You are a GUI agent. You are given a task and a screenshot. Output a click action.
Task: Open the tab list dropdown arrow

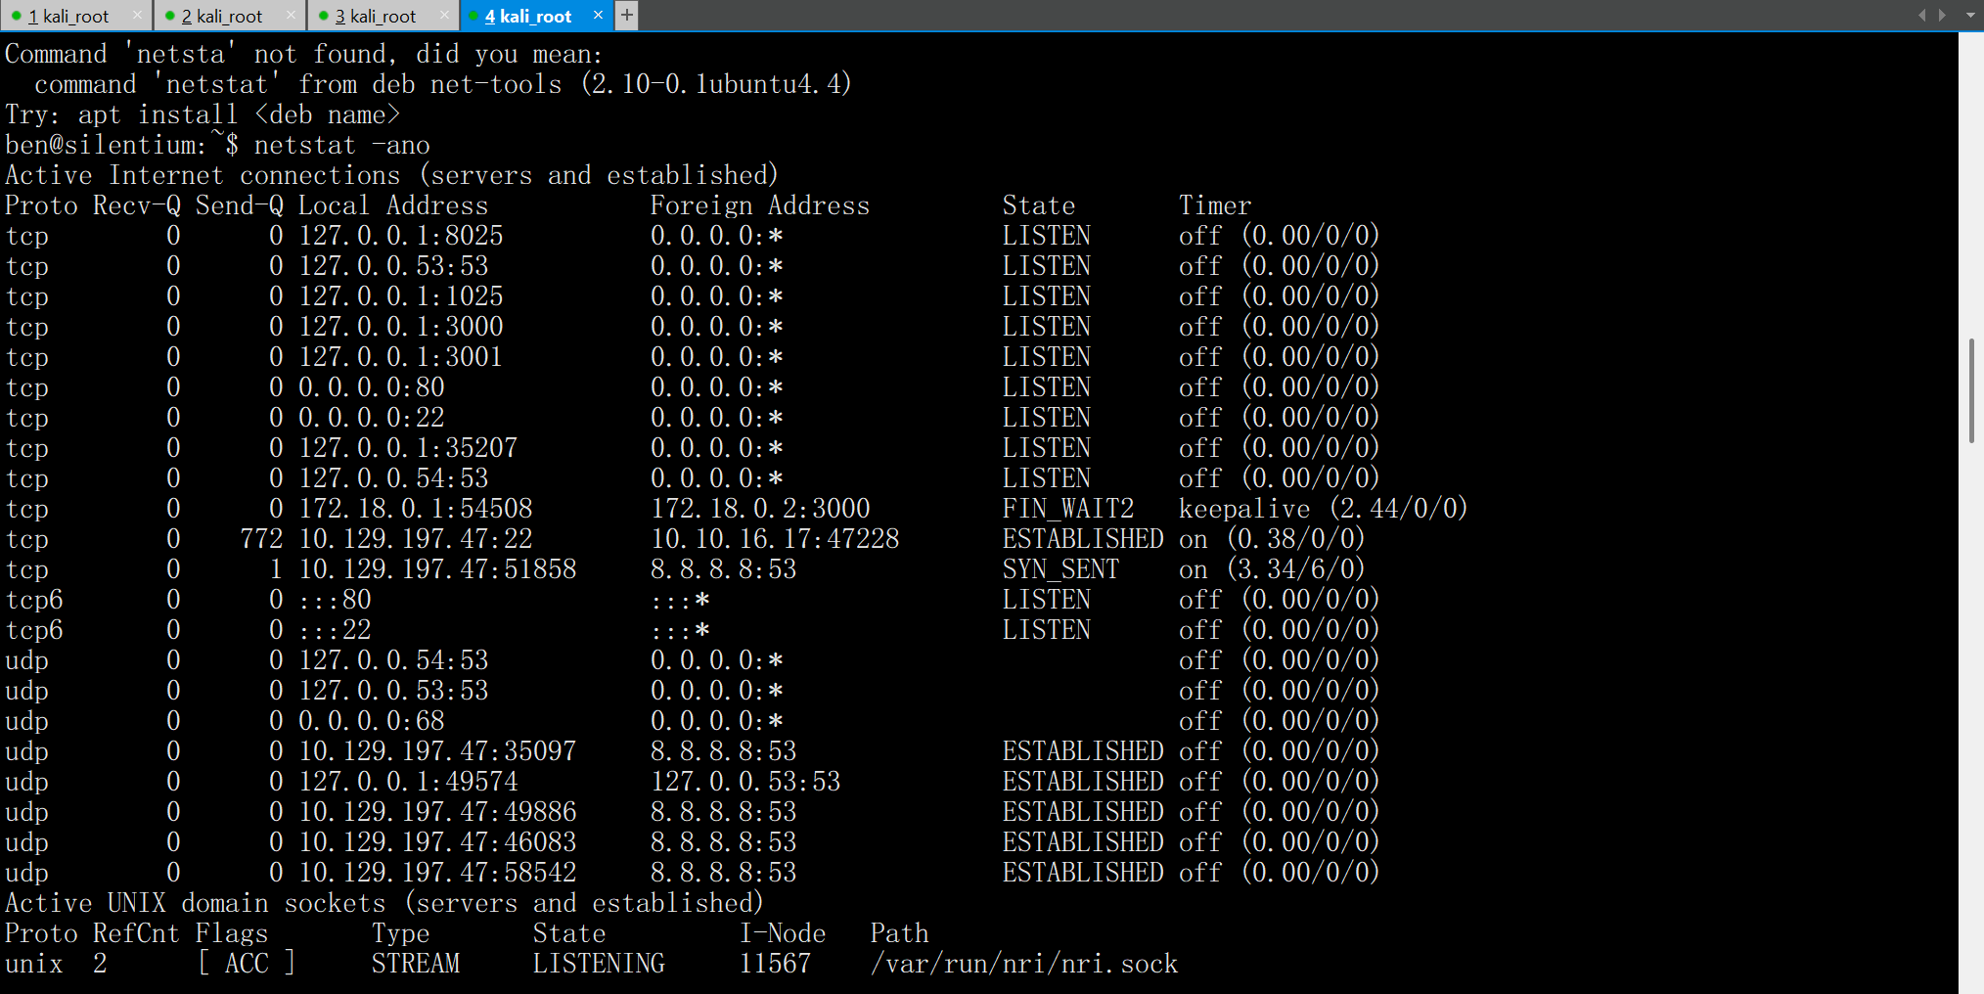tap(1970, 15)
